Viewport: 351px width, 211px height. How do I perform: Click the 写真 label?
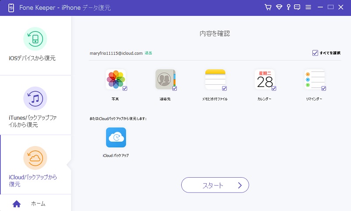click(115, 99)
